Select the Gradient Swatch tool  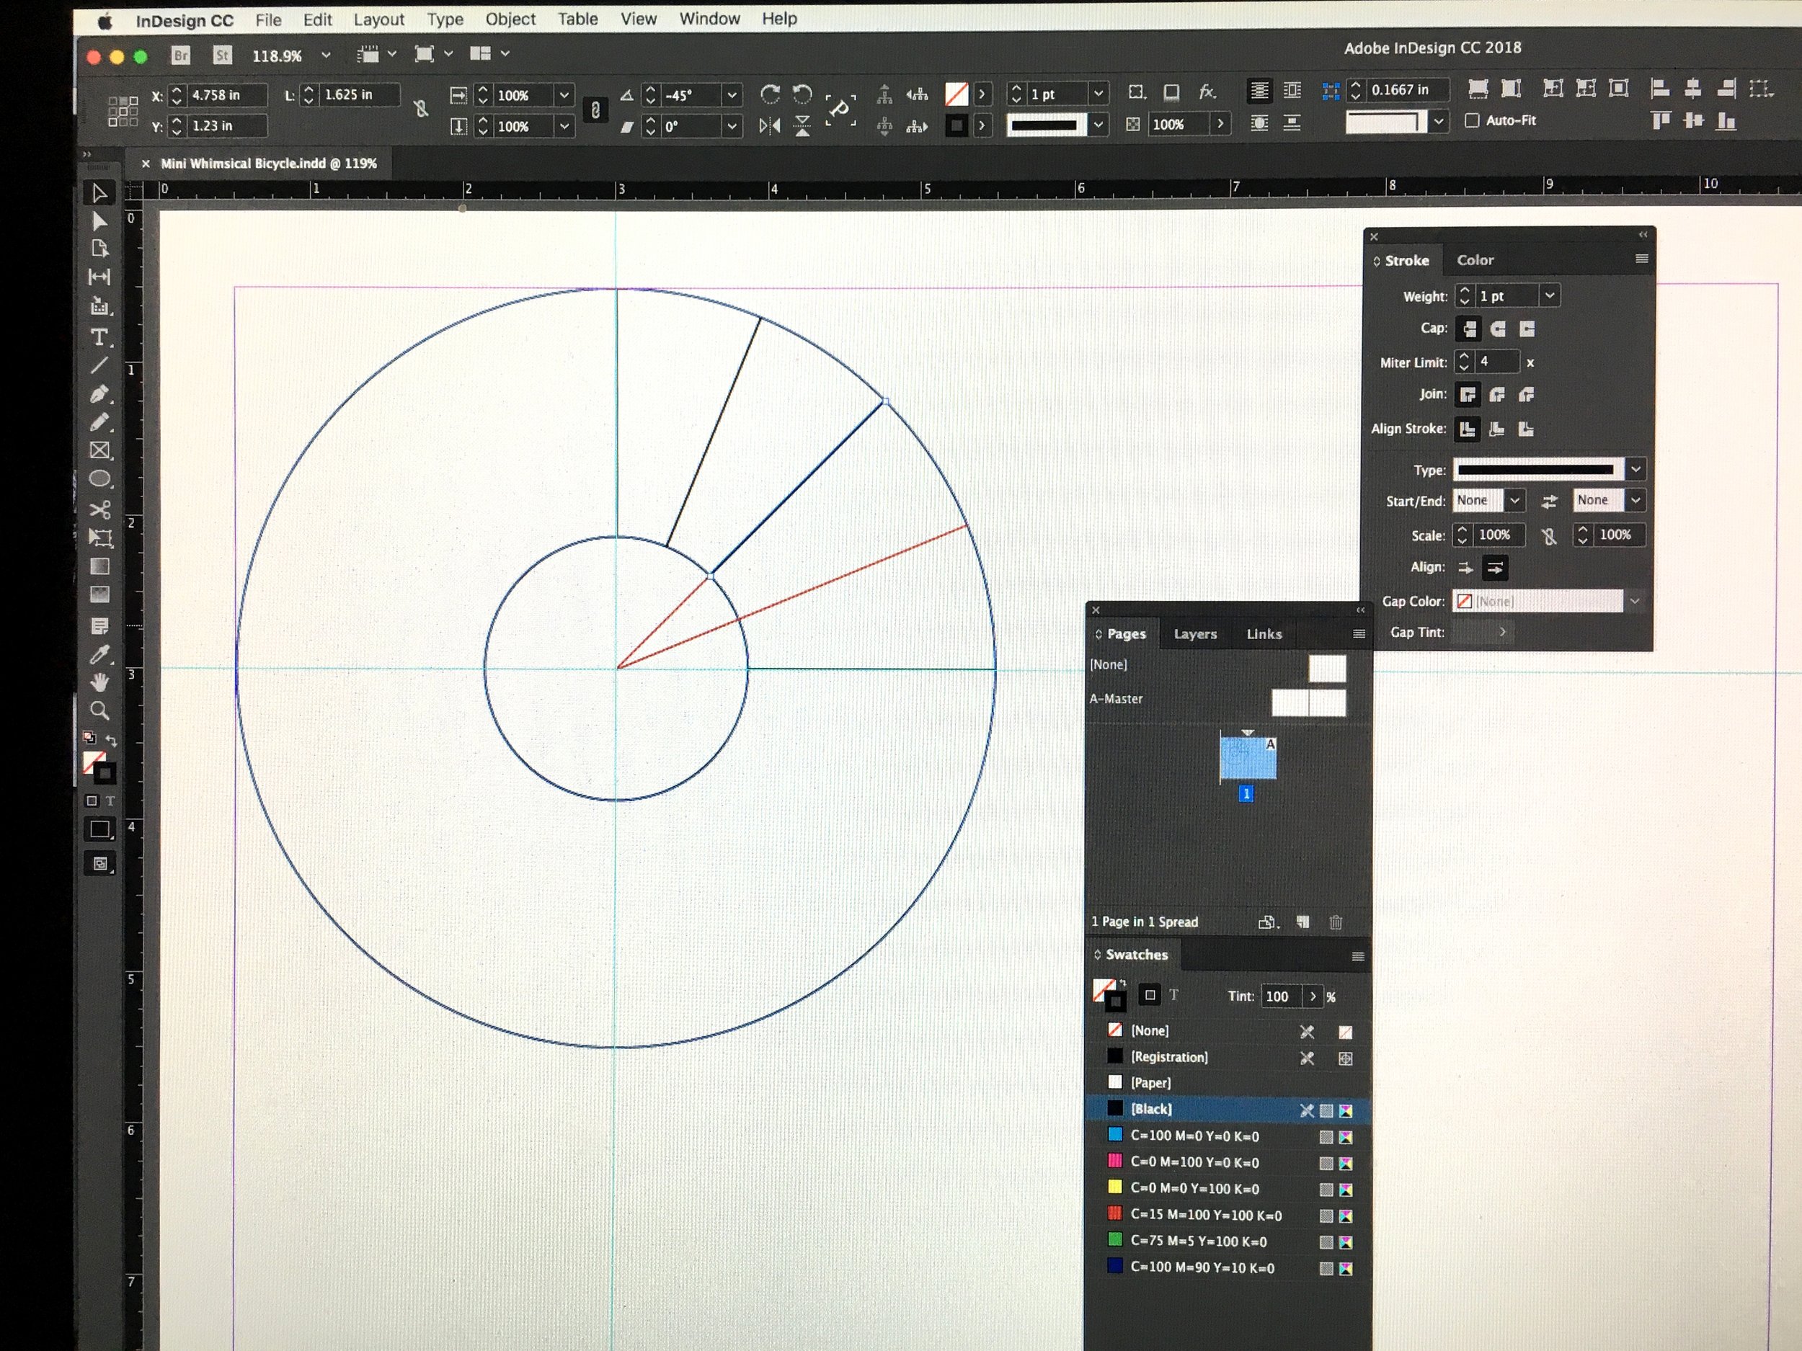coord(99,566)
